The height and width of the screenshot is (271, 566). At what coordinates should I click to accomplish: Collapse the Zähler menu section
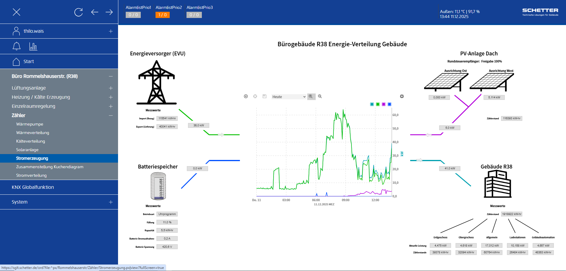point(111,115)
